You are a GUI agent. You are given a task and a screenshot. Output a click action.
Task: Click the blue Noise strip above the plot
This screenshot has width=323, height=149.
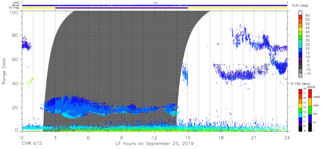tap(155, 5)
